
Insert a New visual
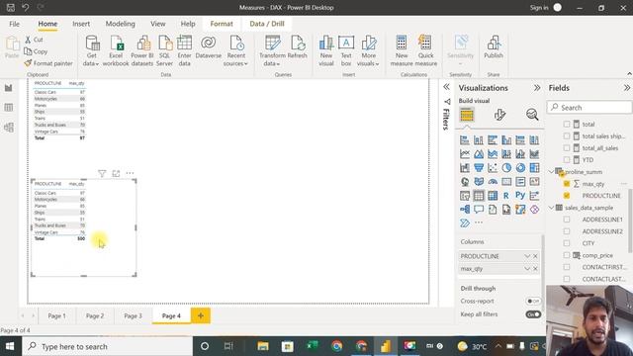coord(326,50)
